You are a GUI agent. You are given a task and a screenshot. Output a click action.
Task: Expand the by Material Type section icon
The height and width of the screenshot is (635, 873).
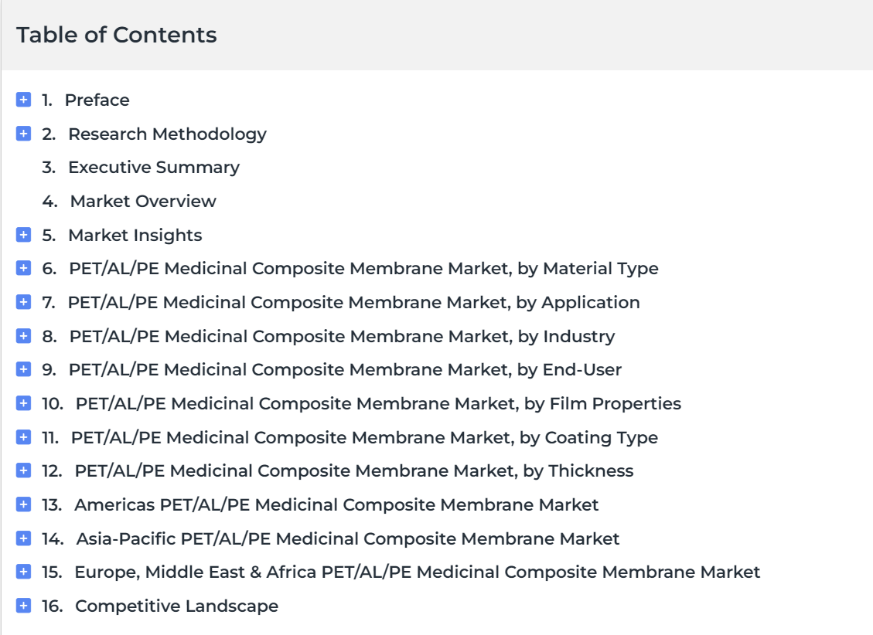click(x=23, y=268)
